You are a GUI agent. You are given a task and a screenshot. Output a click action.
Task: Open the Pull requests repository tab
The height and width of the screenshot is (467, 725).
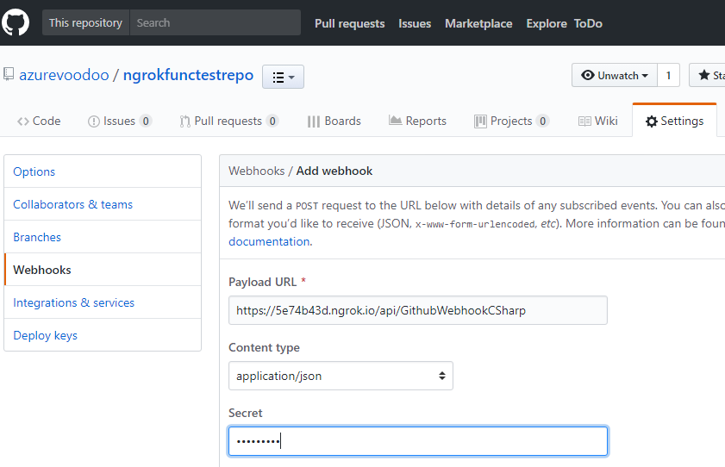pyautogui.click(x=228, y=121)
